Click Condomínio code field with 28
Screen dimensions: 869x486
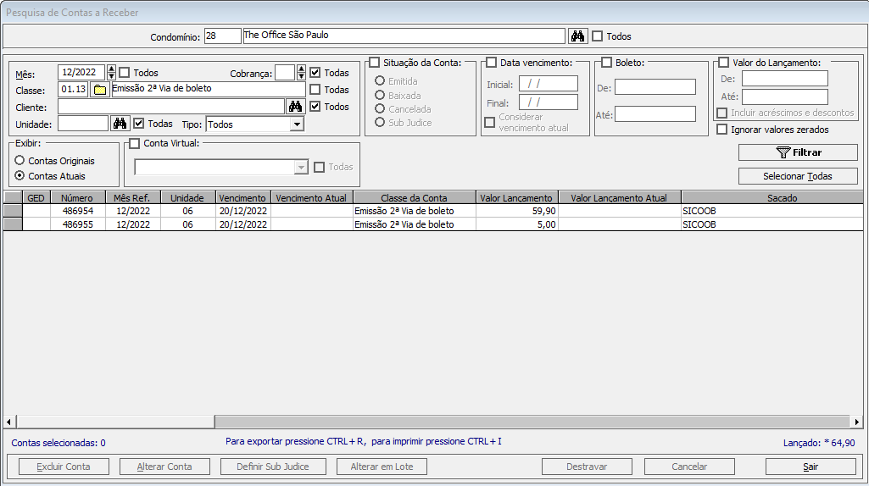click(x=222, y=36)
